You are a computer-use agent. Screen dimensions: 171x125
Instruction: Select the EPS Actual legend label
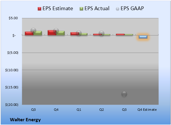pyautogui.click(x=97, y=8)
